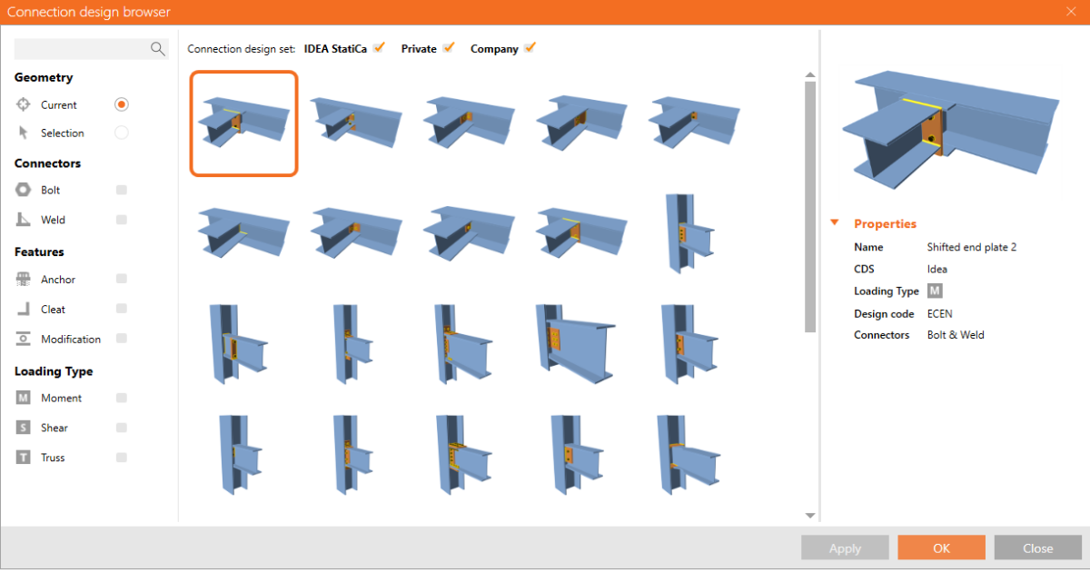This screenshot has width=1090, height=572.
Task: Enable the Cleat feature checkbox
Action: pos(122,309)
